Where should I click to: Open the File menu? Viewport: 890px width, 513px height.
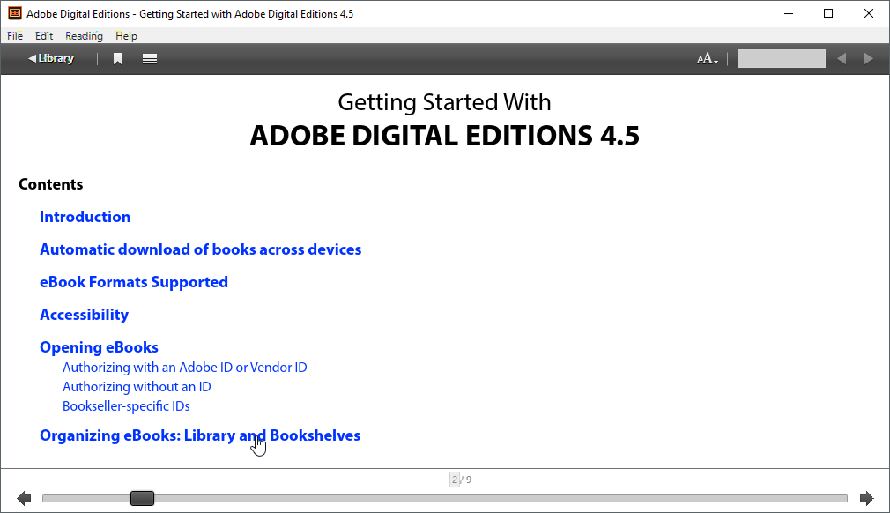(15, 36)
